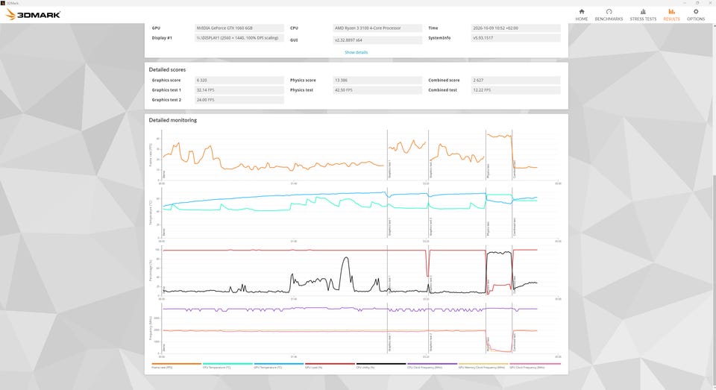
Task: Select the Time value field
Action: point(515,28)
